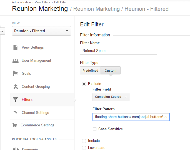This screenshot has width=190, height=150.
Task: Click the View Settings document icon
Action: (15, 47)
